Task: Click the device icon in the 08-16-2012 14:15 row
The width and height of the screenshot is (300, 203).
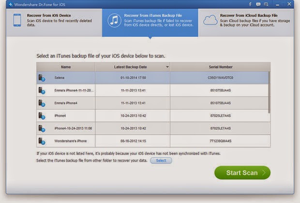Action: coord(42,141)
